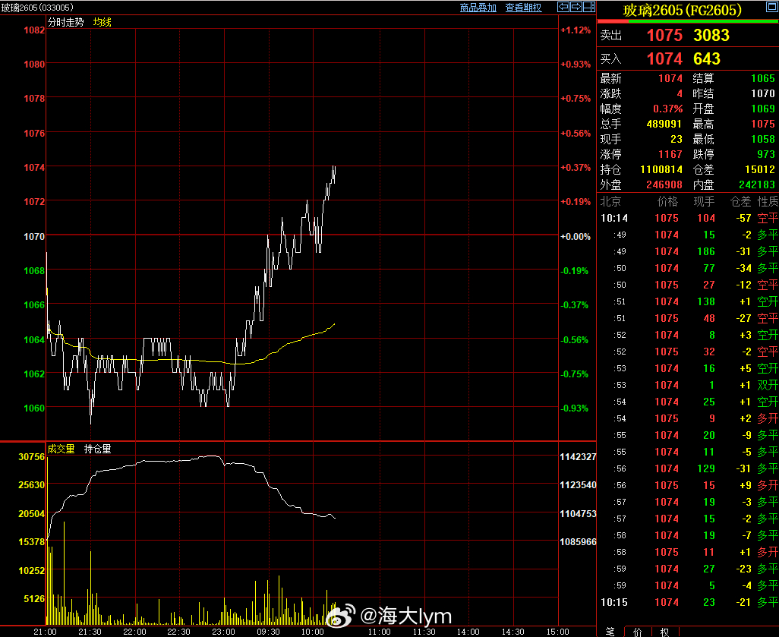Click the 涨停 limit-up price 1167
Screen dimensions: 779x637
click(x=670, y=154)
